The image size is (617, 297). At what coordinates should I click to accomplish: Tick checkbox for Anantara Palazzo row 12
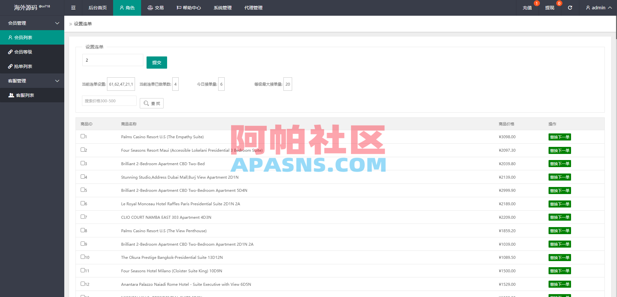point(83,284)
